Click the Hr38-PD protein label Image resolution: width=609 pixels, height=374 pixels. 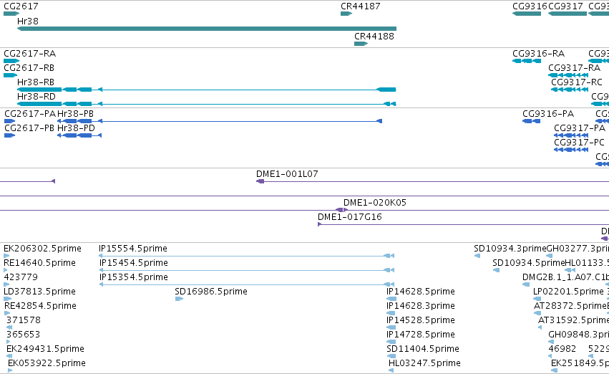pos(76,128)
